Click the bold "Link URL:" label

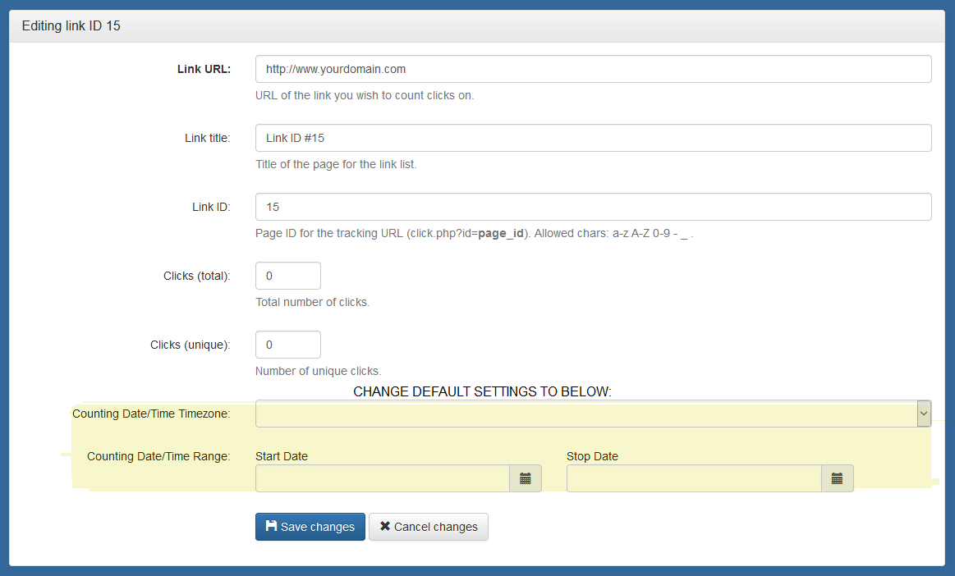(x=204, y=70)
